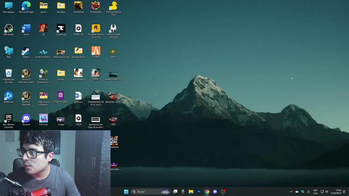349x196 pixels.
Task: Open 371e6705-b995... purple file
Action: 61,97
